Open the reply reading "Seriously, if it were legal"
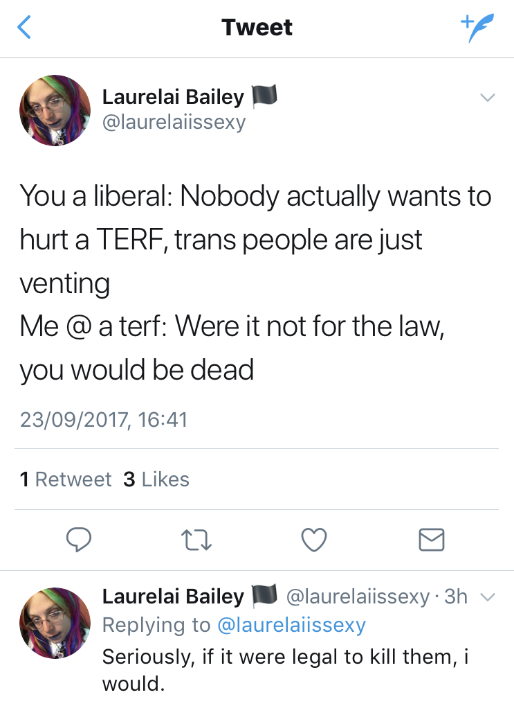 (x=285, y=669)
